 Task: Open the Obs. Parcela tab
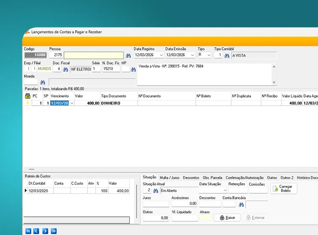(x=212, y=178)
